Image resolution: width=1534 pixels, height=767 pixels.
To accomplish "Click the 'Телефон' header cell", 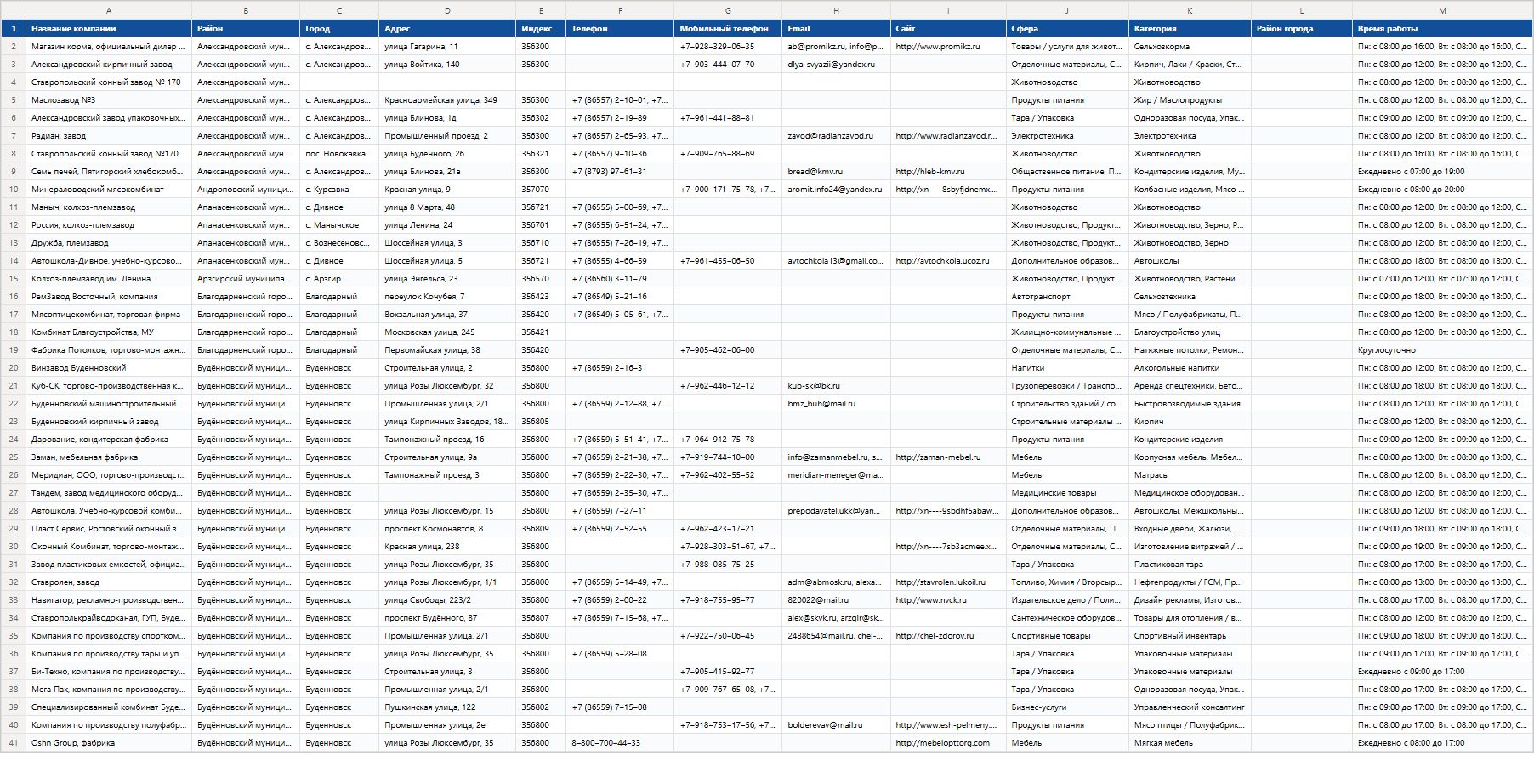I will pyautogui.click(x=620, y=28).
